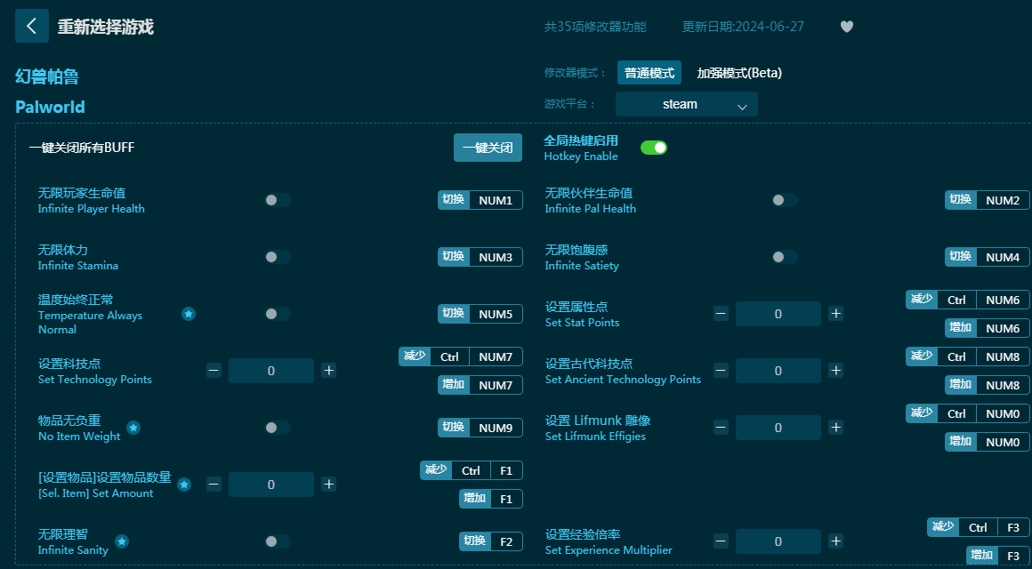The width and height of the screenshot is (1032, 569).
Task: Click the F3 increase hotkey for Experience Multiplier
Action: pyautogui.click(x=998, y=556)
